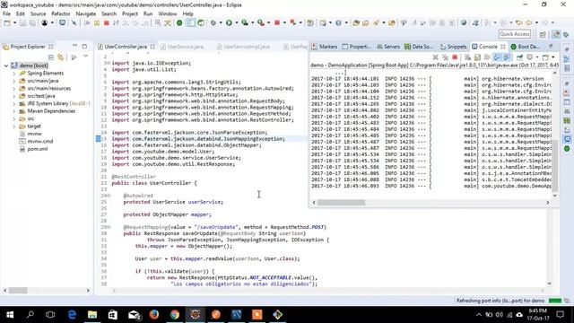Screen dimensions: 574x323
Task: Open the Navigate menu
Action: [86, 14]
